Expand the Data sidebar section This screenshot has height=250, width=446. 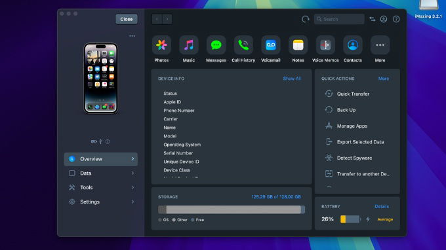click(101, 173)
